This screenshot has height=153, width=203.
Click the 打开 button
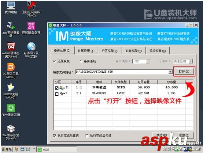[184, 71]
